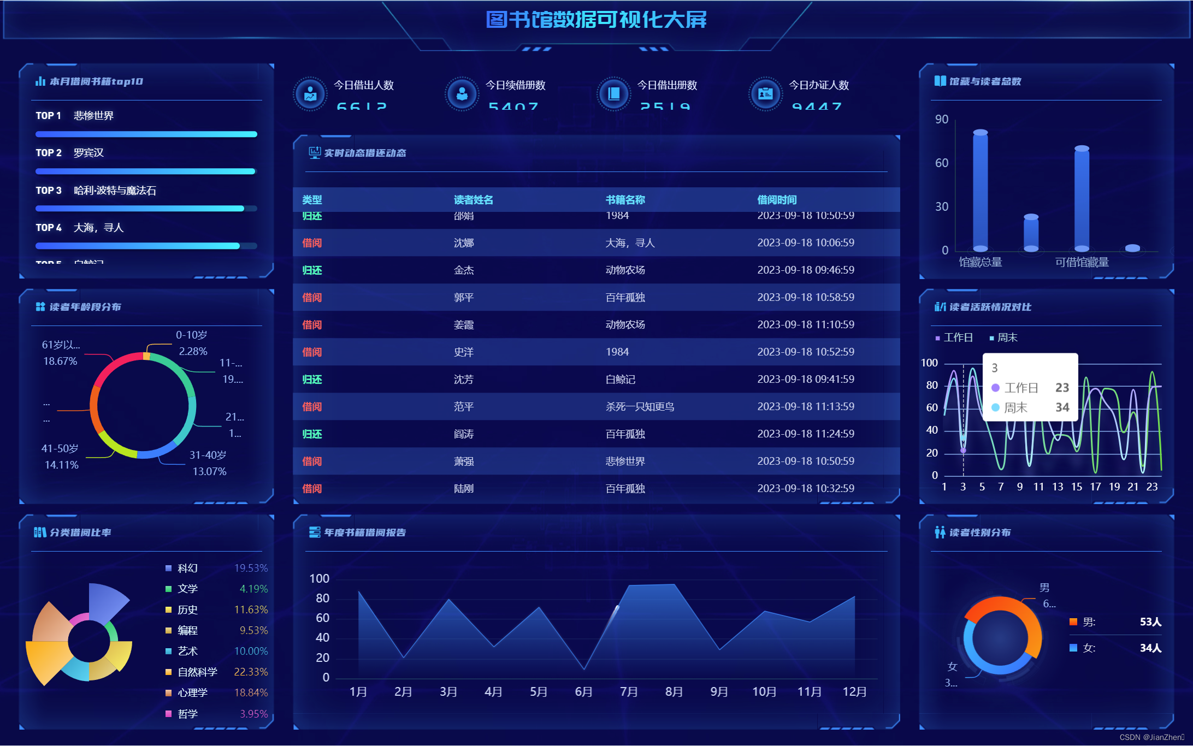The height and width of the screenshot is (746, 1193).
Task: Click the icon beside 读者年龄段分布 title
Action: [40, 307]
